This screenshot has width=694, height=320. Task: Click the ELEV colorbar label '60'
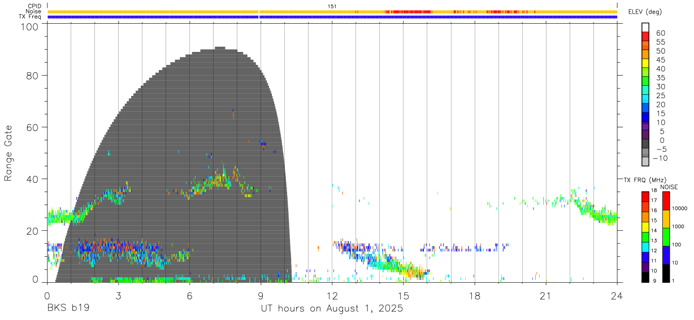click(x=660, y=33)
